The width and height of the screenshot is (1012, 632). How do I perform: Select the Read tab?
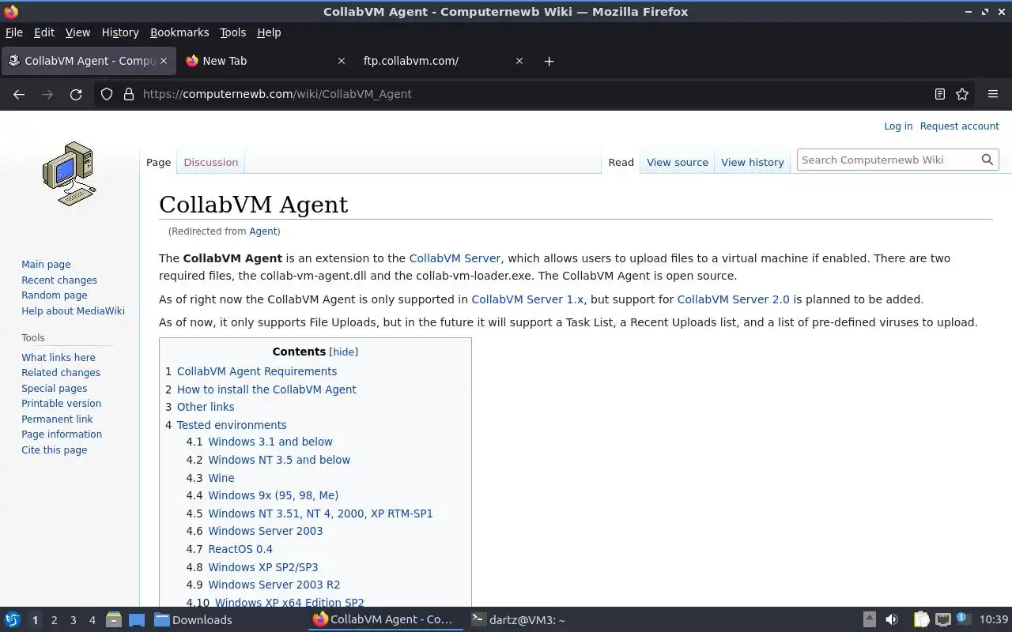(621, 162)
